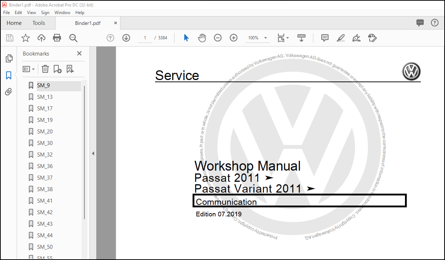This screenshot has height=260, width=445.
Task: Open the File menu
Action: click(6, 12)
